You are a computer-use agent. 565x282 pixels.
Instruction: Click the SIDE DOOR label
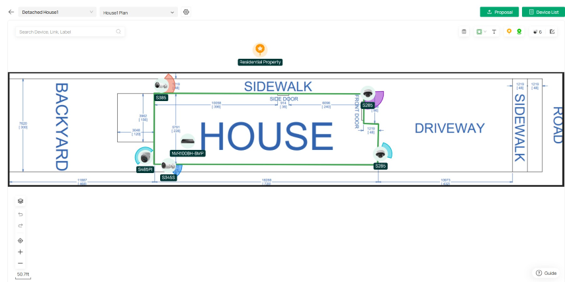point(284,99)
